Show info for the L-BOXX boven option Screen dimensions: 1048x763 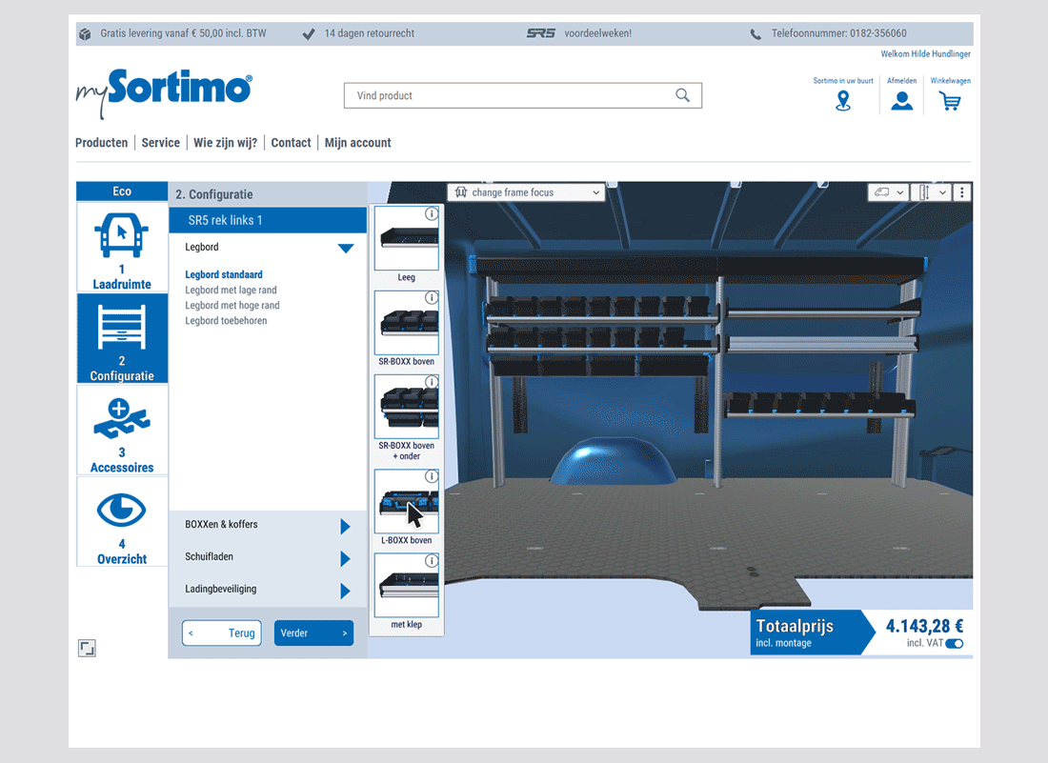(x=431, y=476)
